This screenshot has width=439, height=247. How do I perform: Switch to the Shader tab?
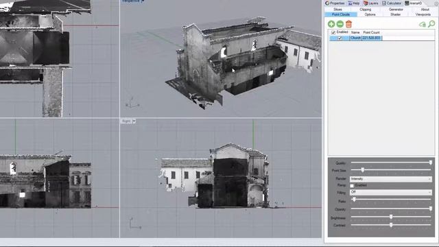(395, 14)
